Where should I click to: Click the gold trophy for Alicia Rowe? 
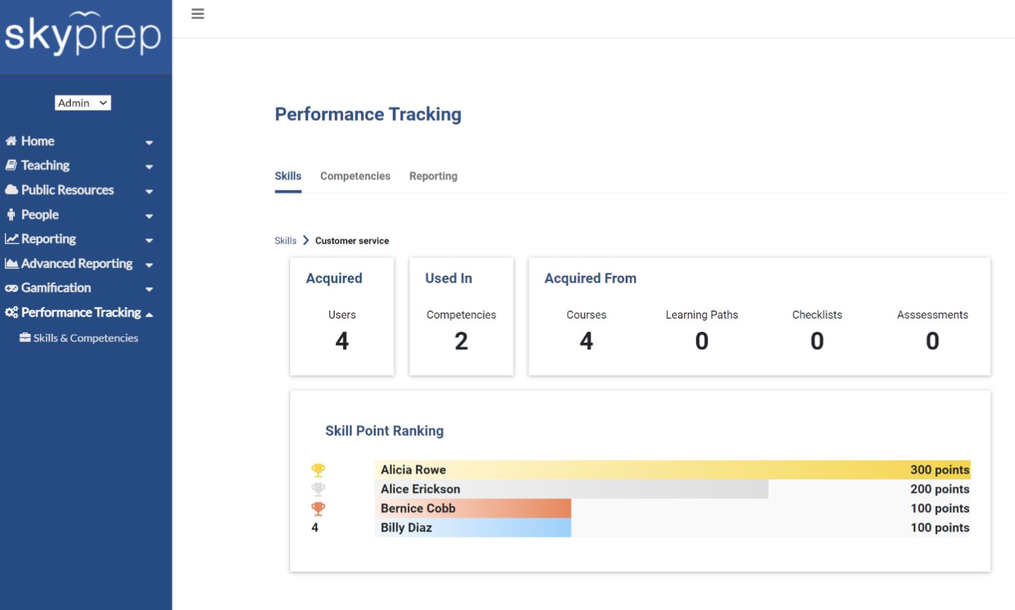(318, 470)
